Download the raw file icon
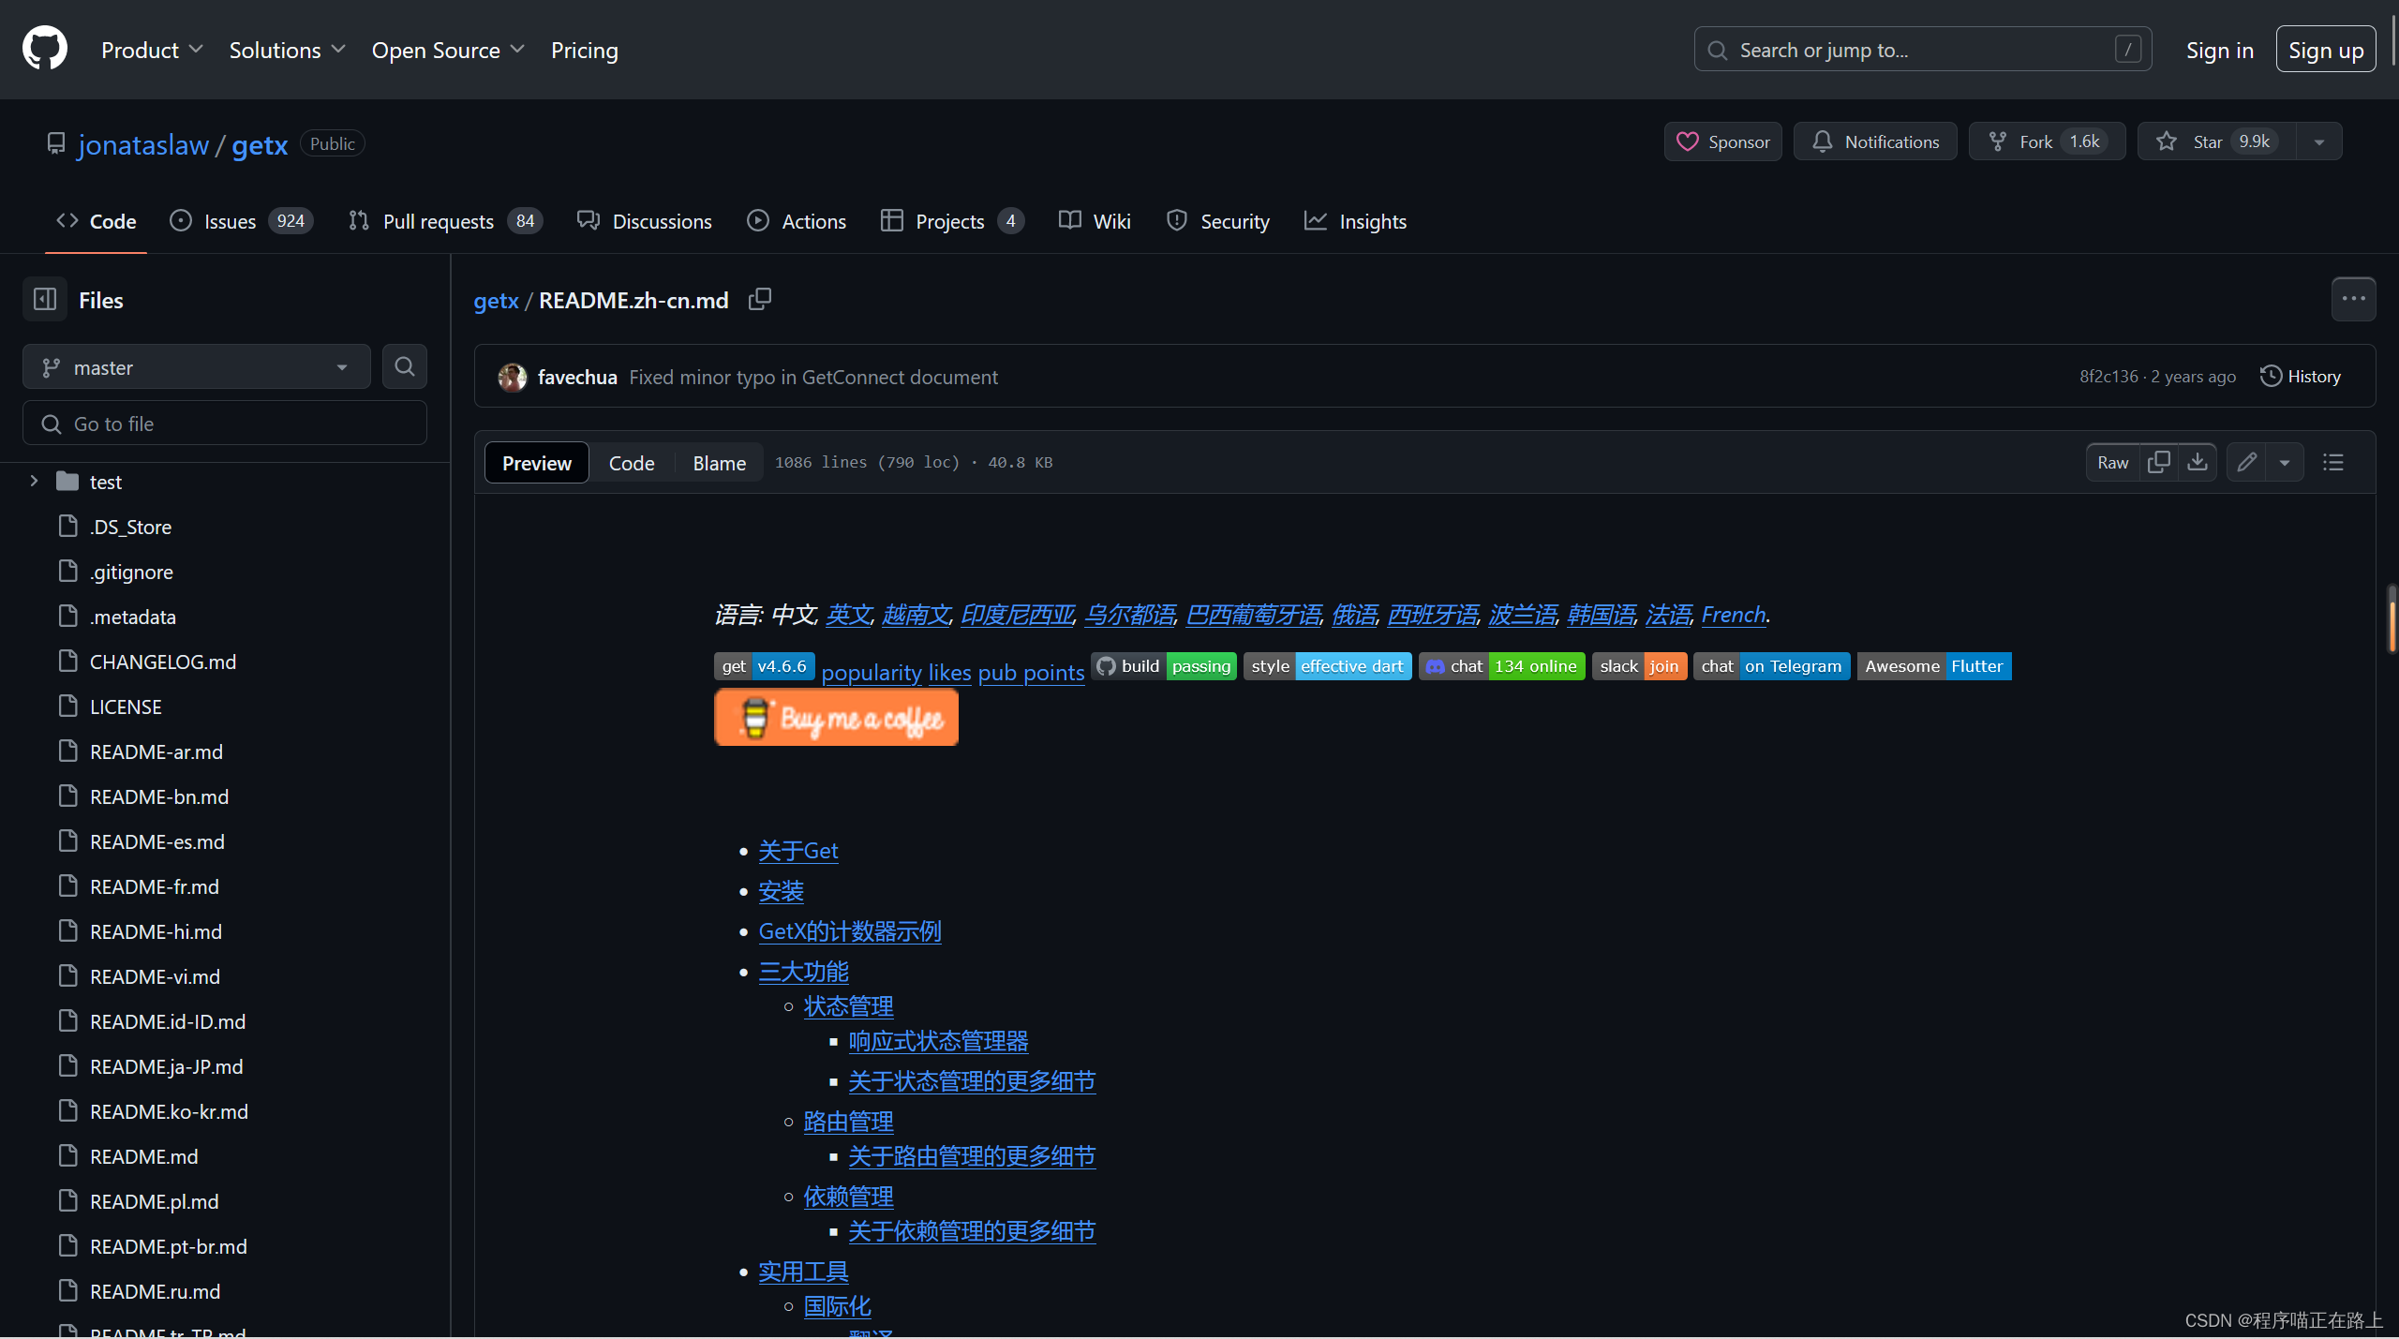Viewport: 2399px width, 1339px height. pos(2197,462)
